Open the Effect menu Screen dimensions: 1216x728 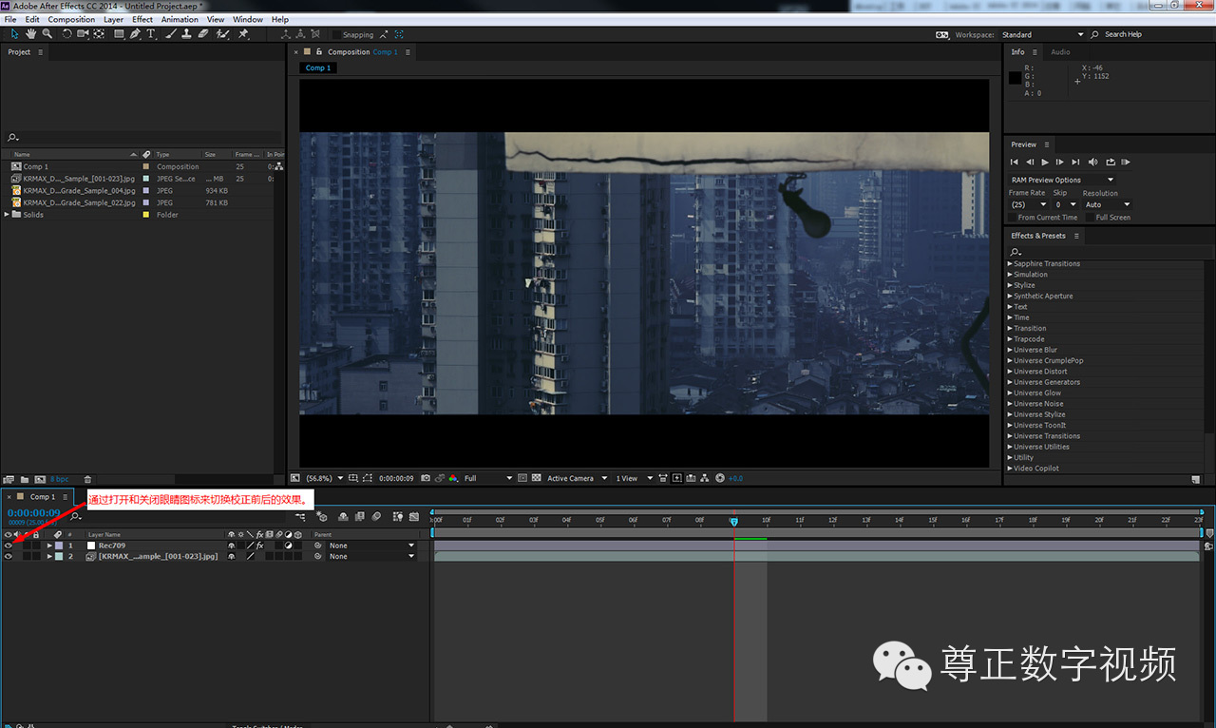tap(142, 19)
